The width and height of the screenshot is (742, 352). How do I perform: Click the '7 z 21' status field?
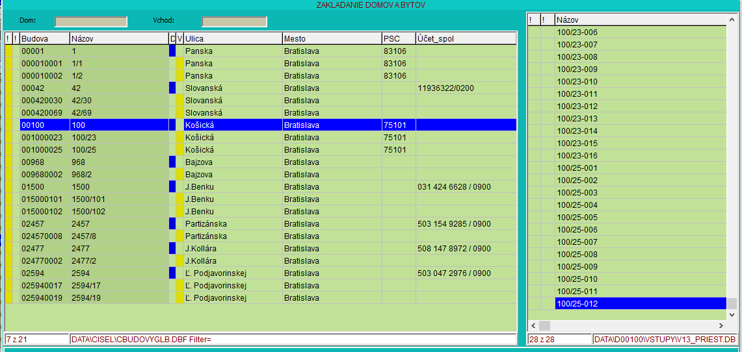37,339
